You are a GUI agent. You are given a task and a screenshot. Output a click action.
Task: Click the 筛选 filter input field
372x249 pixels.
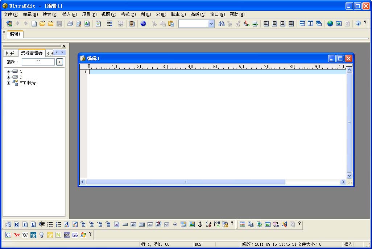coord(38,62)
